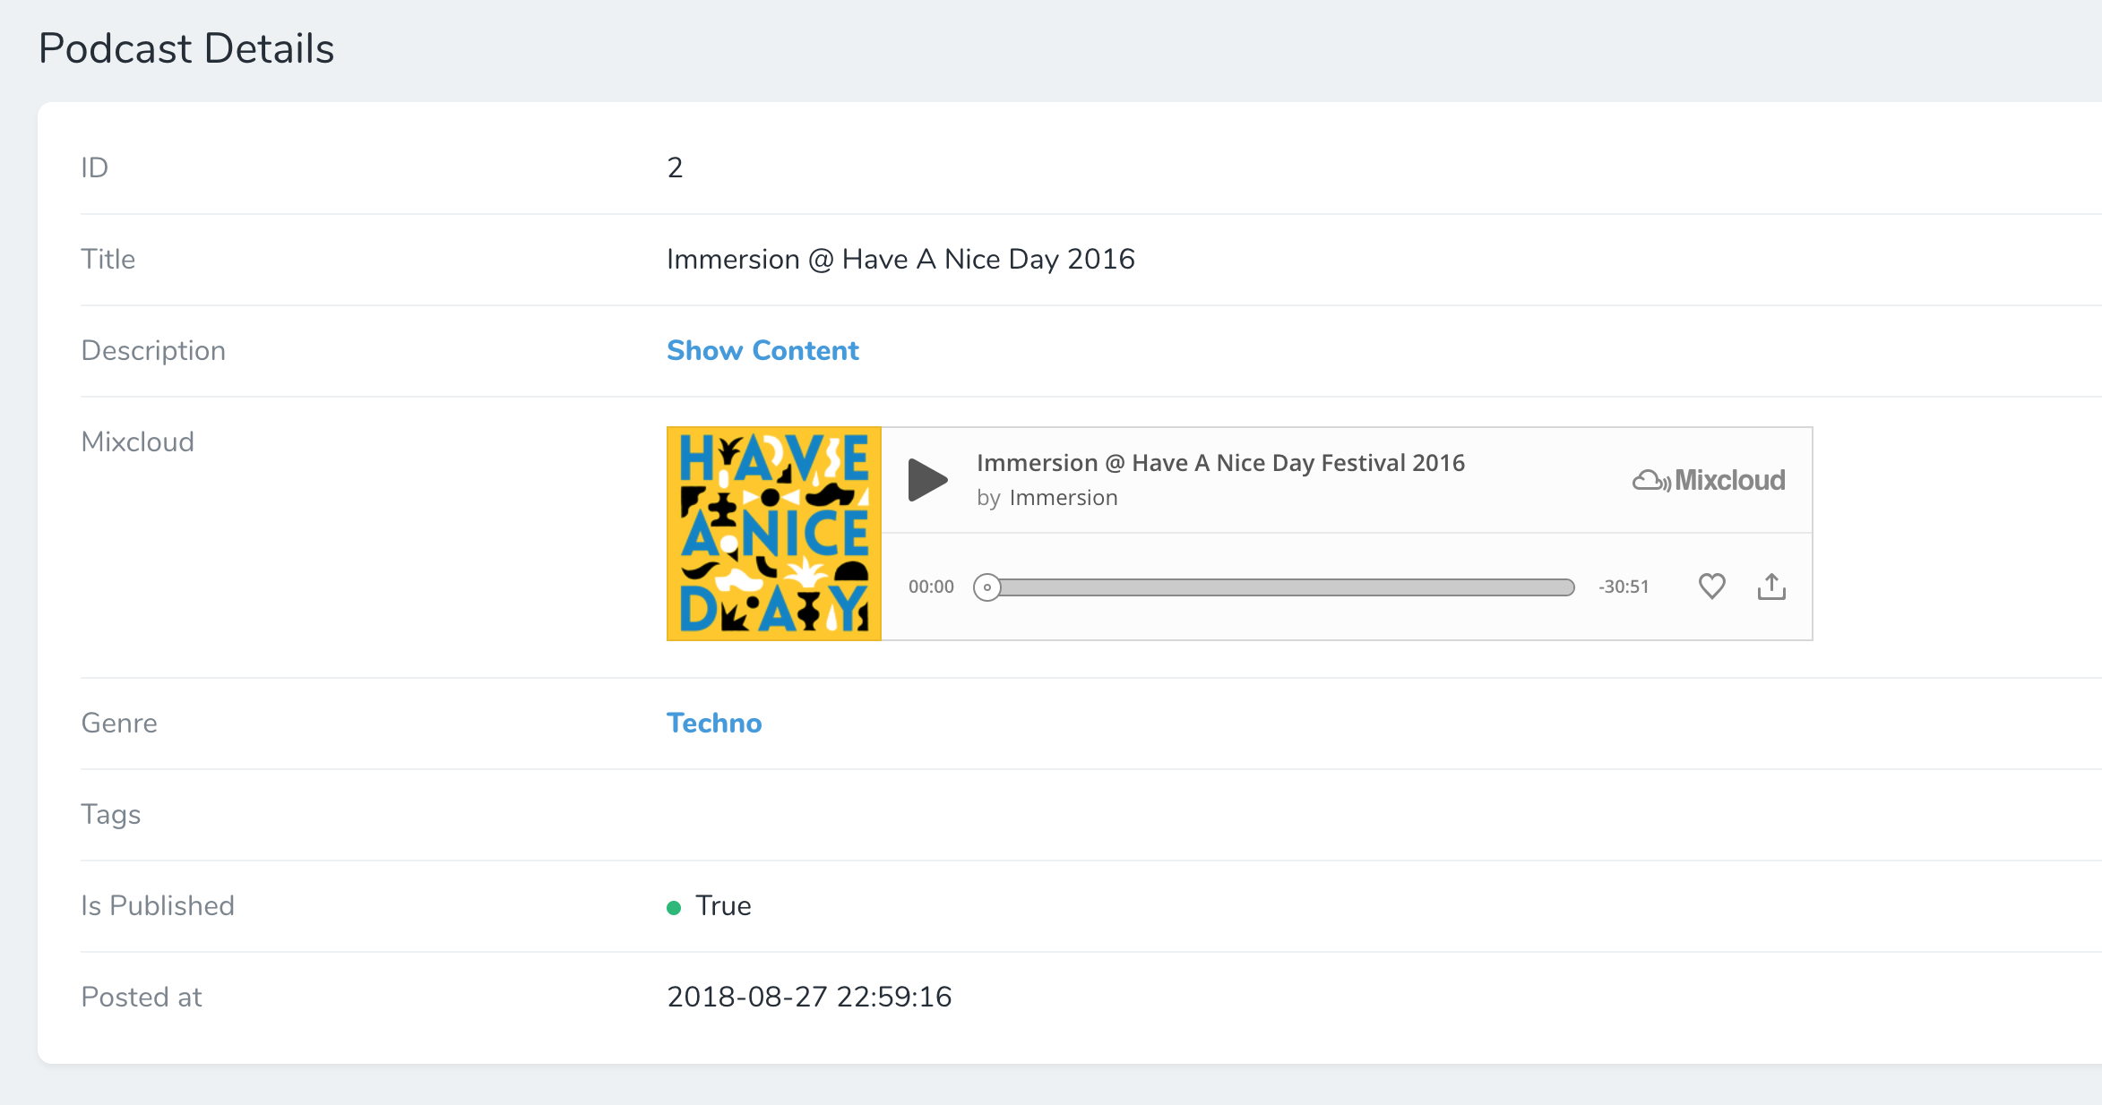Image resolution: width=2102 pixels, height=1105 pixels.
Task: Play the Immersion mix in Mixcloud player
Action: point(927,480)
